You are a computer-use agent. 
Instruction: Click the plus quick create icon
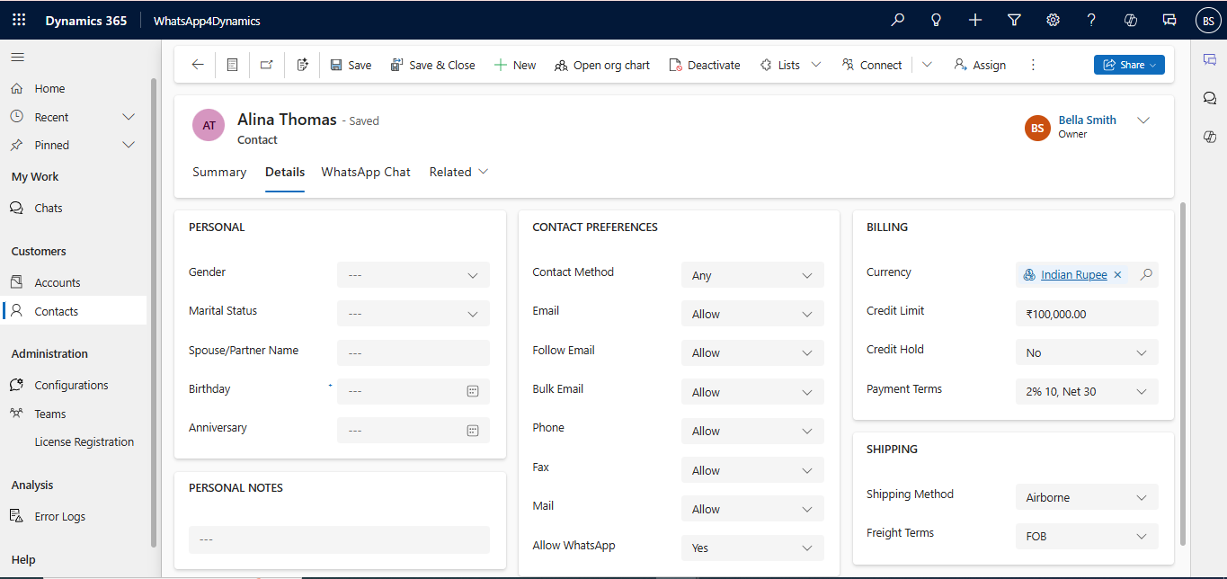(x=975, y=20)
